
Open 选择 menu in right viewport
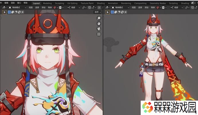pyautogui.click(x=140, y=7)
